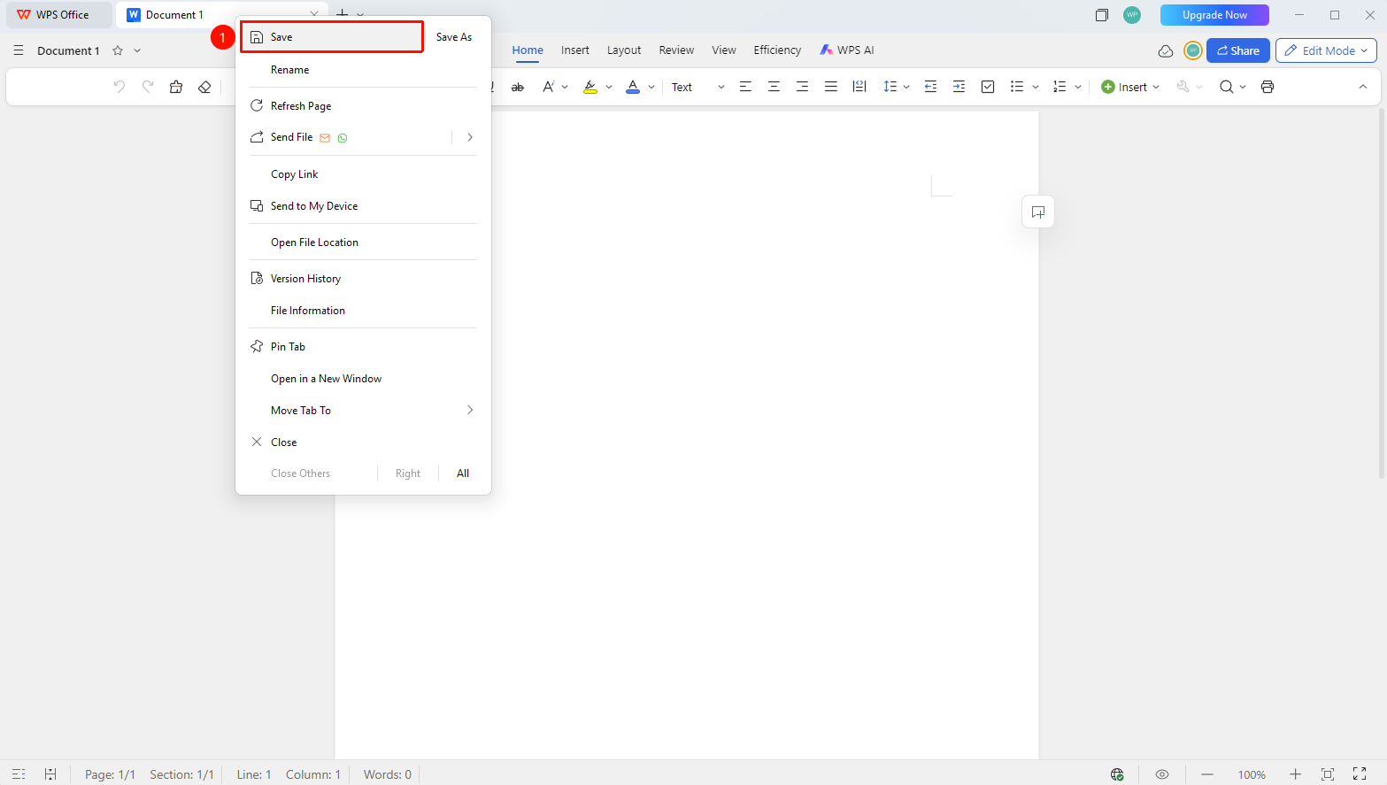Click the clear formatting eraser icon
The width and height of the screenshot is (1387, 785).
click(x=204, y=87)
